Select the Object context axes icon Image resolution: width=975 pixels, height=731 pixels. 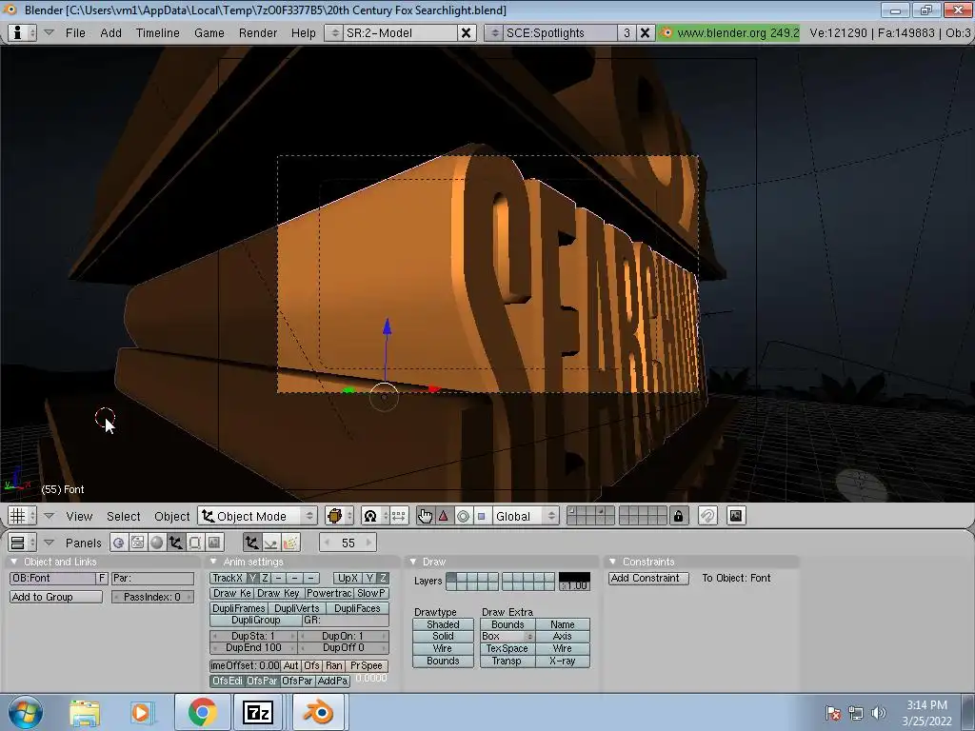click(x=176, y=543)
